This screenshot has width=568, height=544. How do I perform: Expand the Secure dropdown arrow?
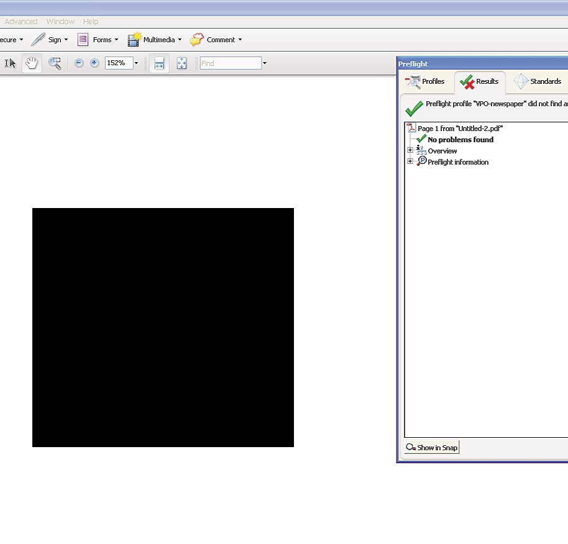(21, 40)
